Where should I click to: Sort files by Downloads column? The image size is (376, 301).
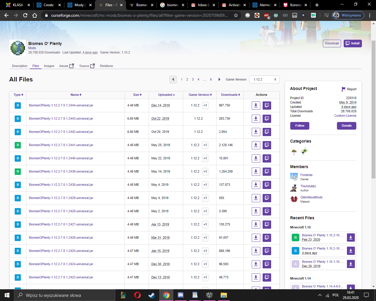click(230, 95)
